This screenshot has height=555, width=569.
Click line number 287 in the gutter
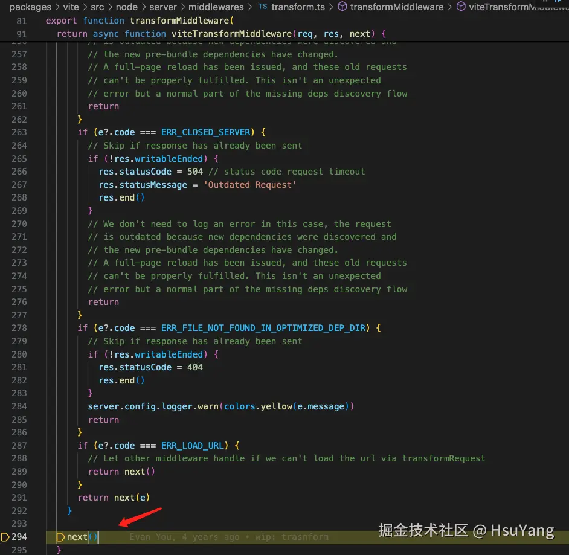pos(19,446)
